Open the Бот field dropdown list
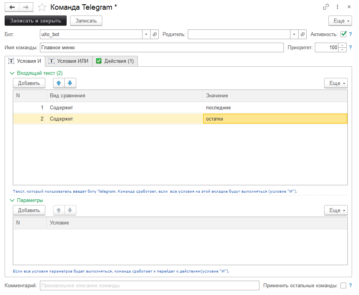Screen dimensions: 359x295 (x=146, y=35)
